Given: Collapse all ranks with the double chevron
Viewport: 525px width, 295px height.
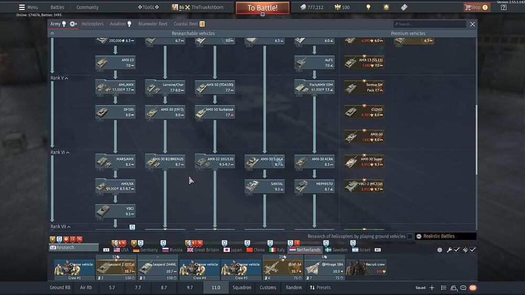Looking at the screenshot, I should pos(52,34).
